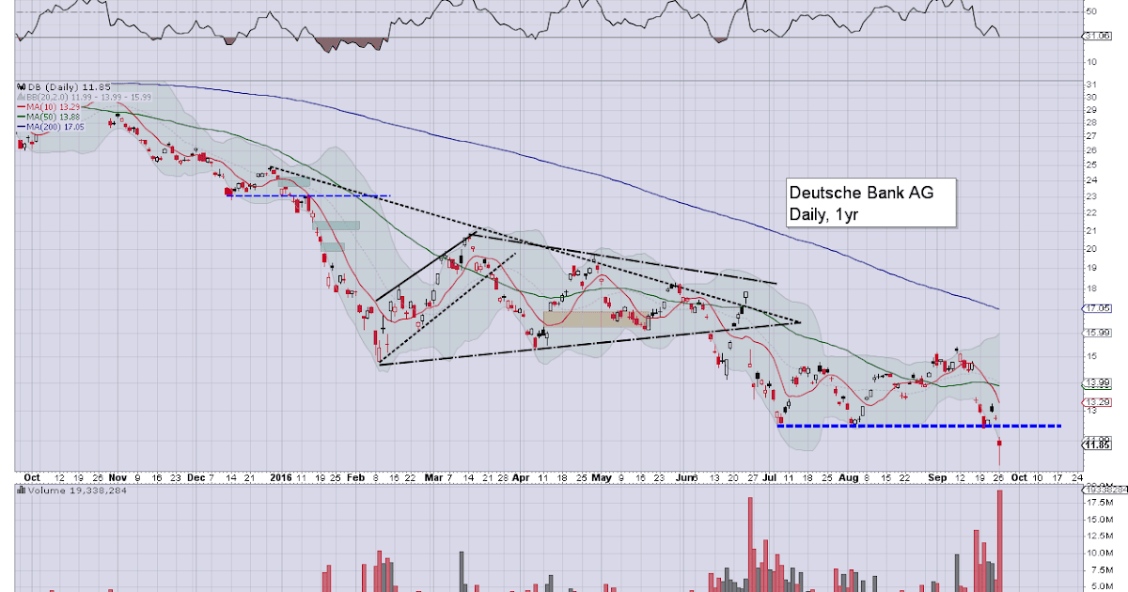Click the green line swatch for MA(50)
The image size is (1128, 592).
coord(22,115)
